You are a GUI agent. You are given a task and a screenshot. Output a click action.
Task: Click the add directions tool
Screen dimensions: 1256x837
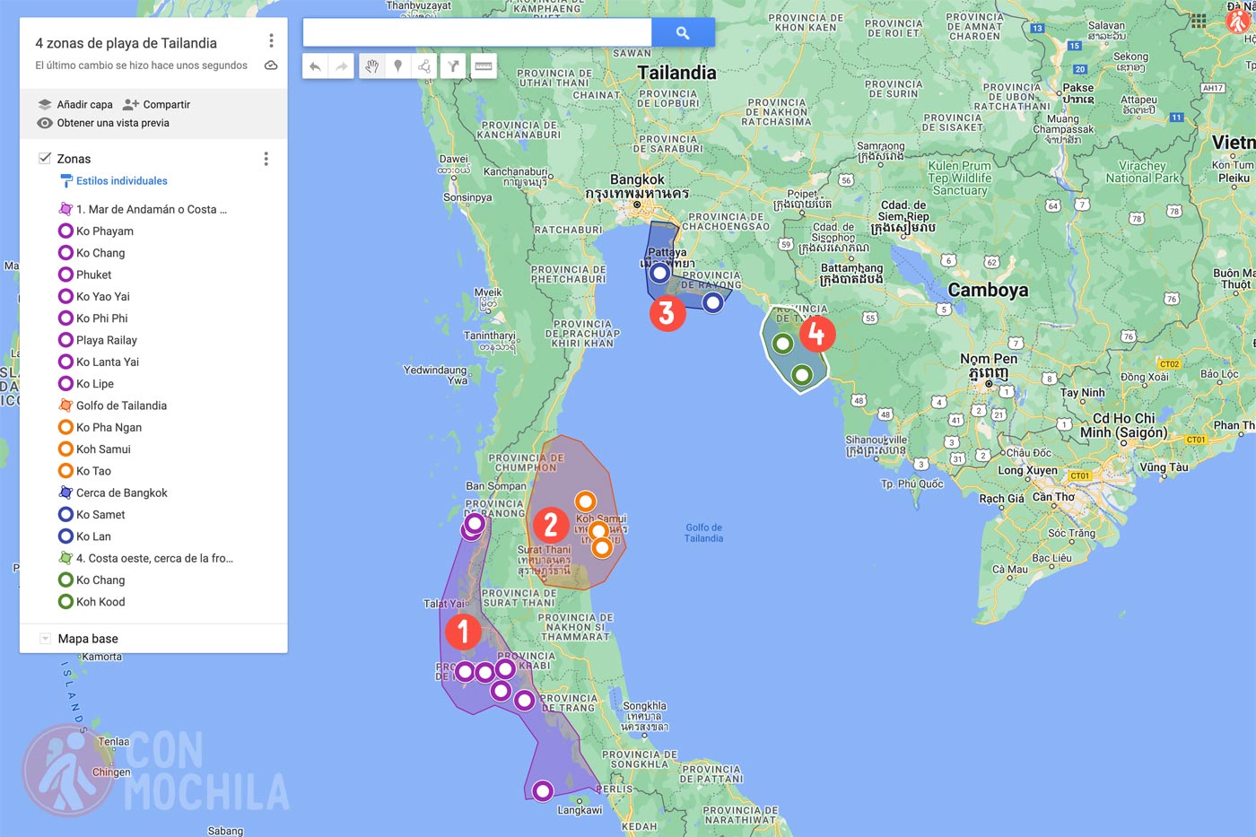[x=454, y=66]
